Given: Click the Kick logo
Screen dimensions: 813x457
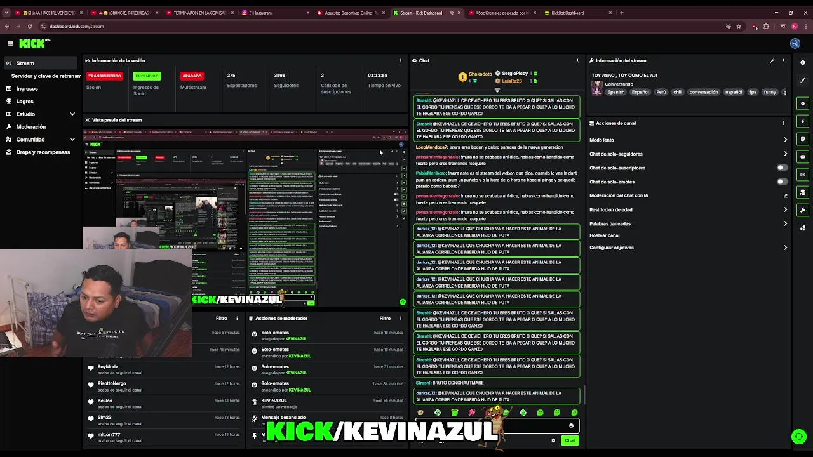Looking at the screenshot, I should (34, 43).
